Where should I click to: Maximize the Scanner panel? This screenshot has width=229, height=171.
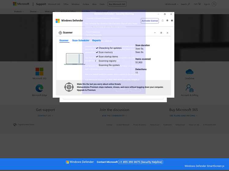tap(161, 33)
